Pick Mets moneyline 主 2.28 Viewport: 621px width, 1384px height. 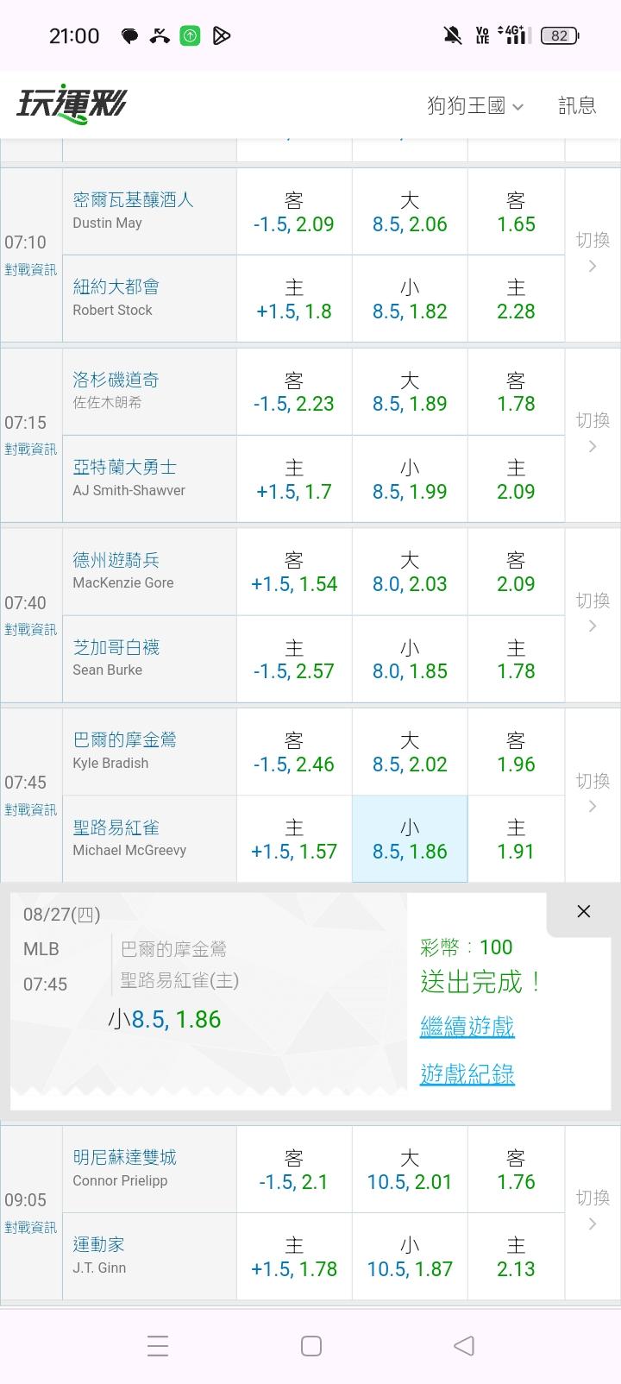(x=517, y=299)
